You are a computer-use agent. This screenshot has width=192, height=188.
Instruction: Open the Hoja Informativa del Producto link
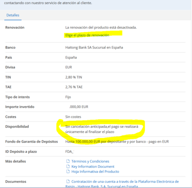pos(95,171)
